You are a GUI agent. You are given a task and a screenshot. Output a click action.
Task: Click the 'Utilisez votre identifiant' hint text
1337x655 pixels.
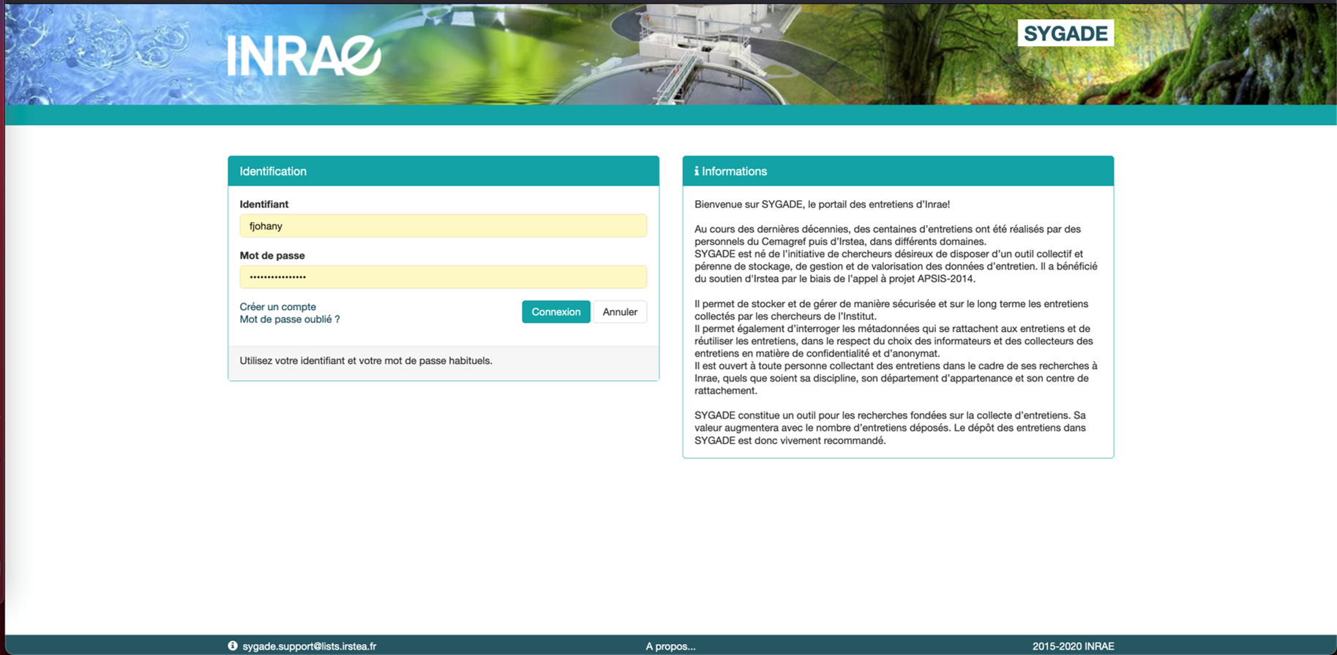click(366, 361)
